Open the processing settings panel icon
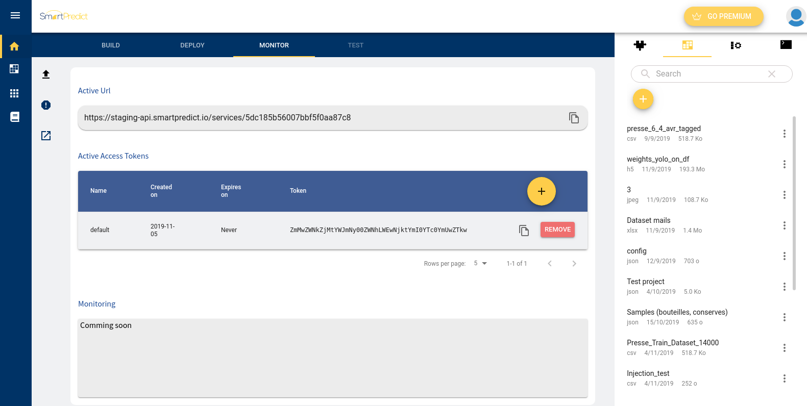 click(736, 45)
